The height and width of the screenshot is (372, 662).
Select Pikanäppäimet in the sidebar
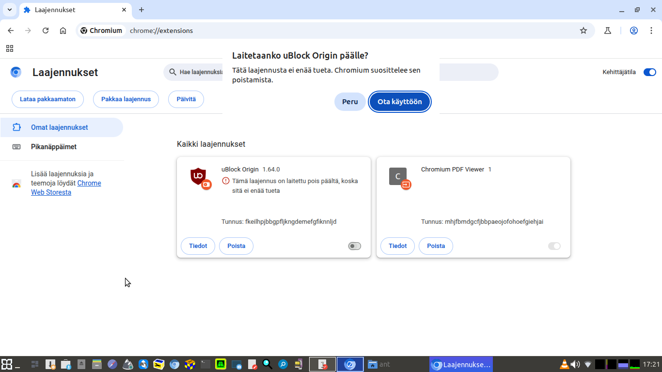click(x=53, y=147)
